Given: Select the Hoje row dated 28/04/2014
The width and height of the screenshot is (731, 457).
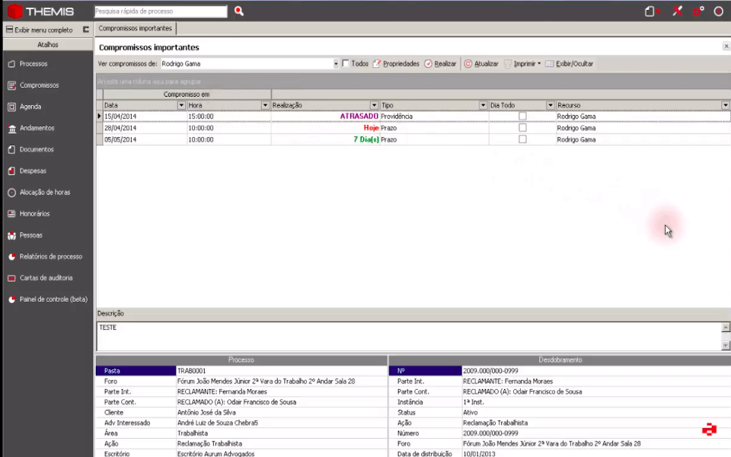Looking at the screenshot, I should pyautogui.click(x=413, y=128).
